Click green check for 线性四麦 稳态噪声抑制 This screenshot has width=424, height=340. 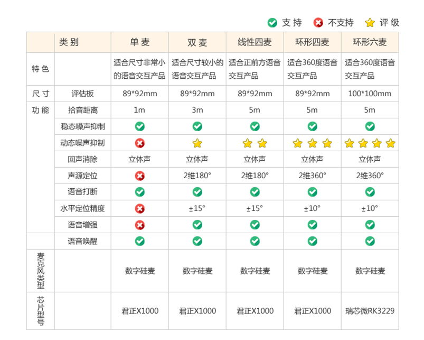coord(255,126)
